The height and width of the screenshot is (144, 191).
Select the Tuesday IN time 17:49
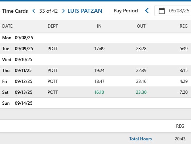click(99, 49)
